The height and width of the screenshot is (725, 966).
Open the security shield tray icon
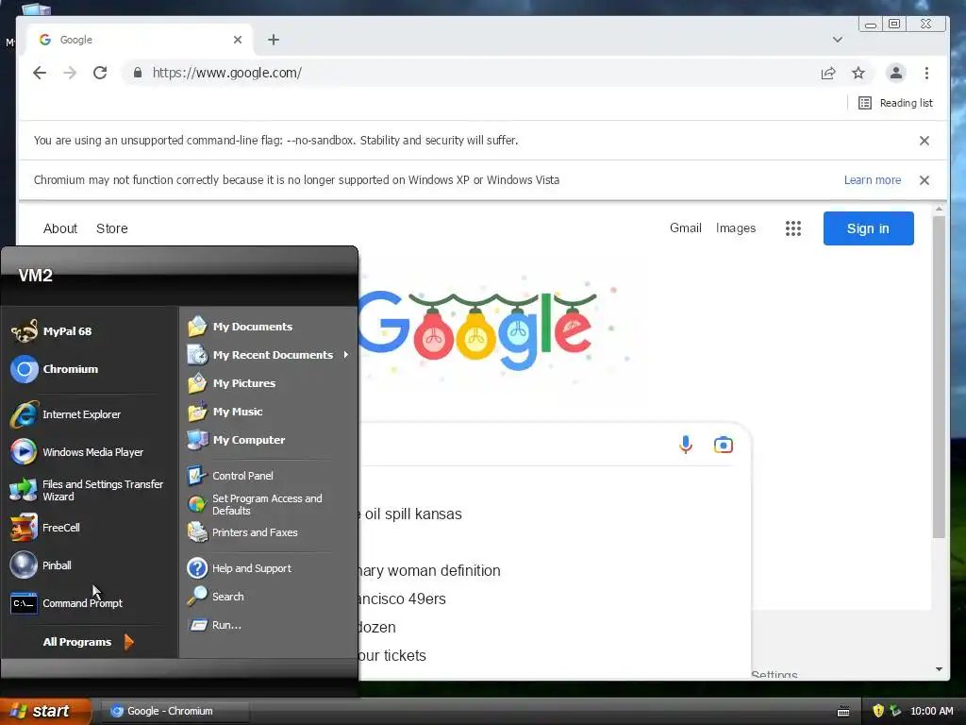pyautogui.click(x=878, y=711)
